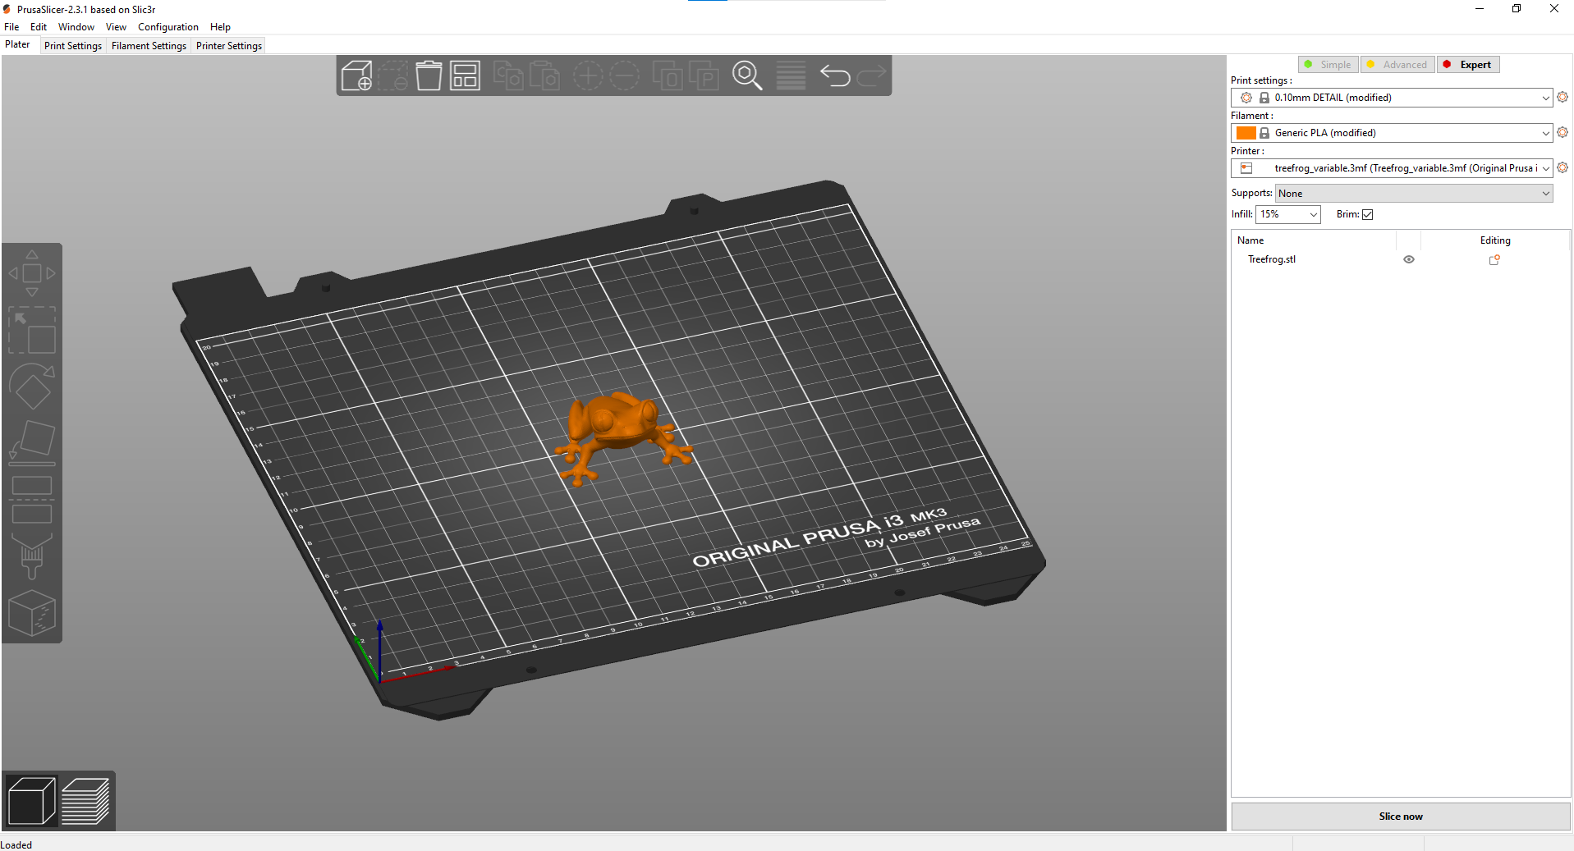Click the Split to objects icon

point(668,75)
